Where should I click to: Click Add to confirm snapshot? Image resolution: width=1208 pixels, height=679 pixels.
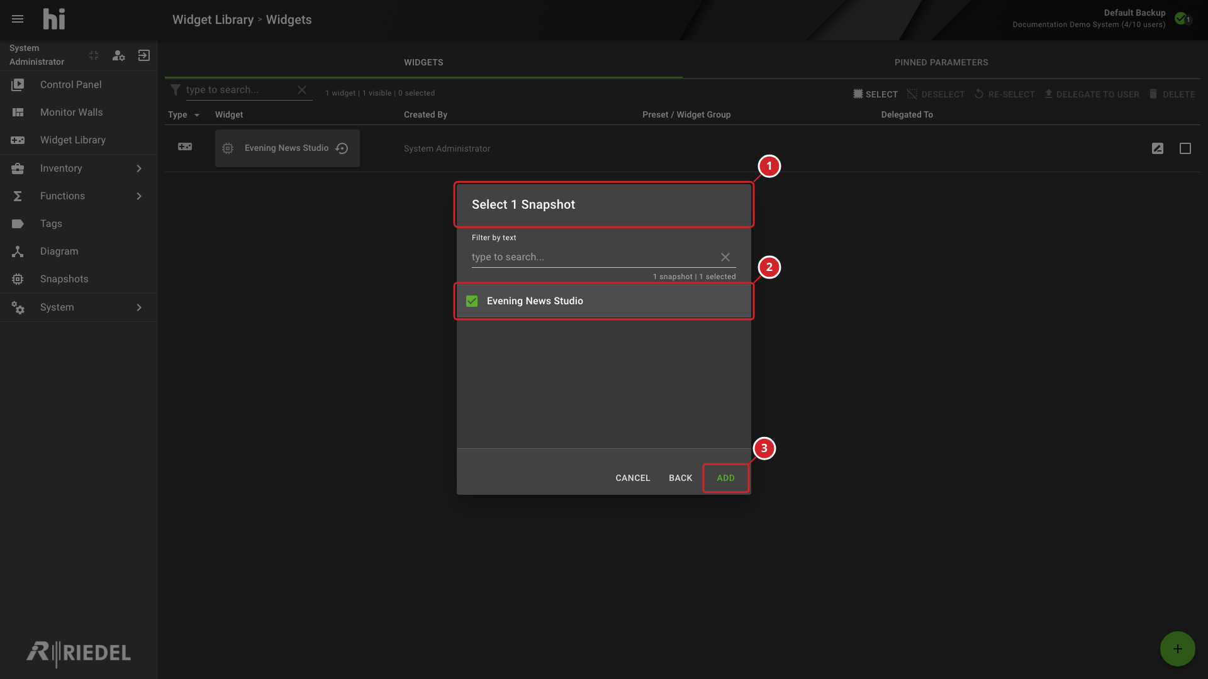tap(725, 478)
